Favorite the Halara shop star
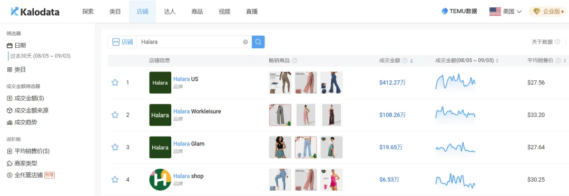 click(115, 179)
